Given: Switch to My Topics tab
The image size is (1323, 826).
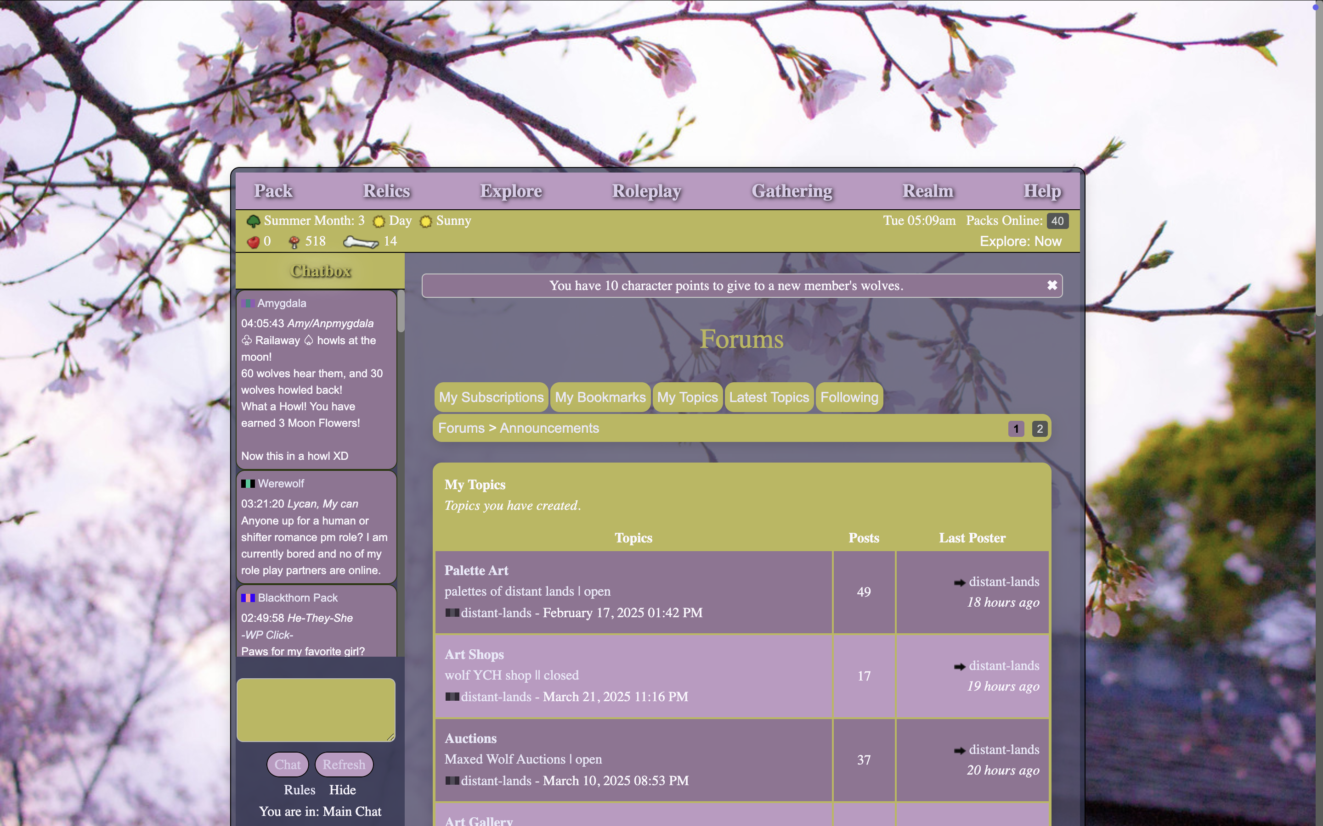Looking at the screenshot, I should [x=687, y=397].
